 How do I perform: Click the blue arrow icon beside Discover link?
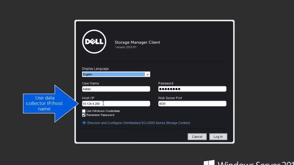[84, 123]
